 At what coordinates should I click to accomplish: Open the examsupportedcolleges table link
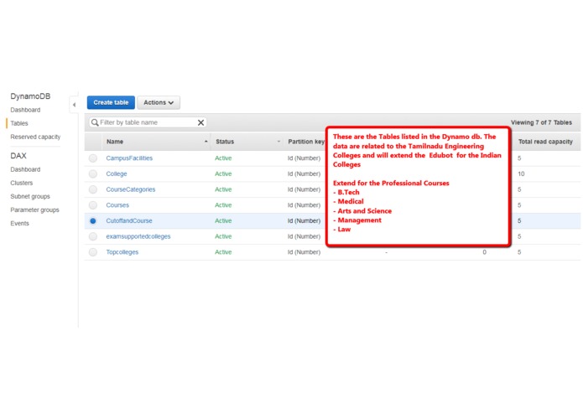pyautogui.click(x=138, y=236)
